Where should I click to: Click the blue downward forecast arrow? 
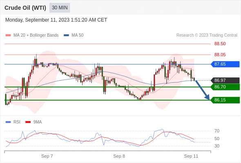(203, 90)
